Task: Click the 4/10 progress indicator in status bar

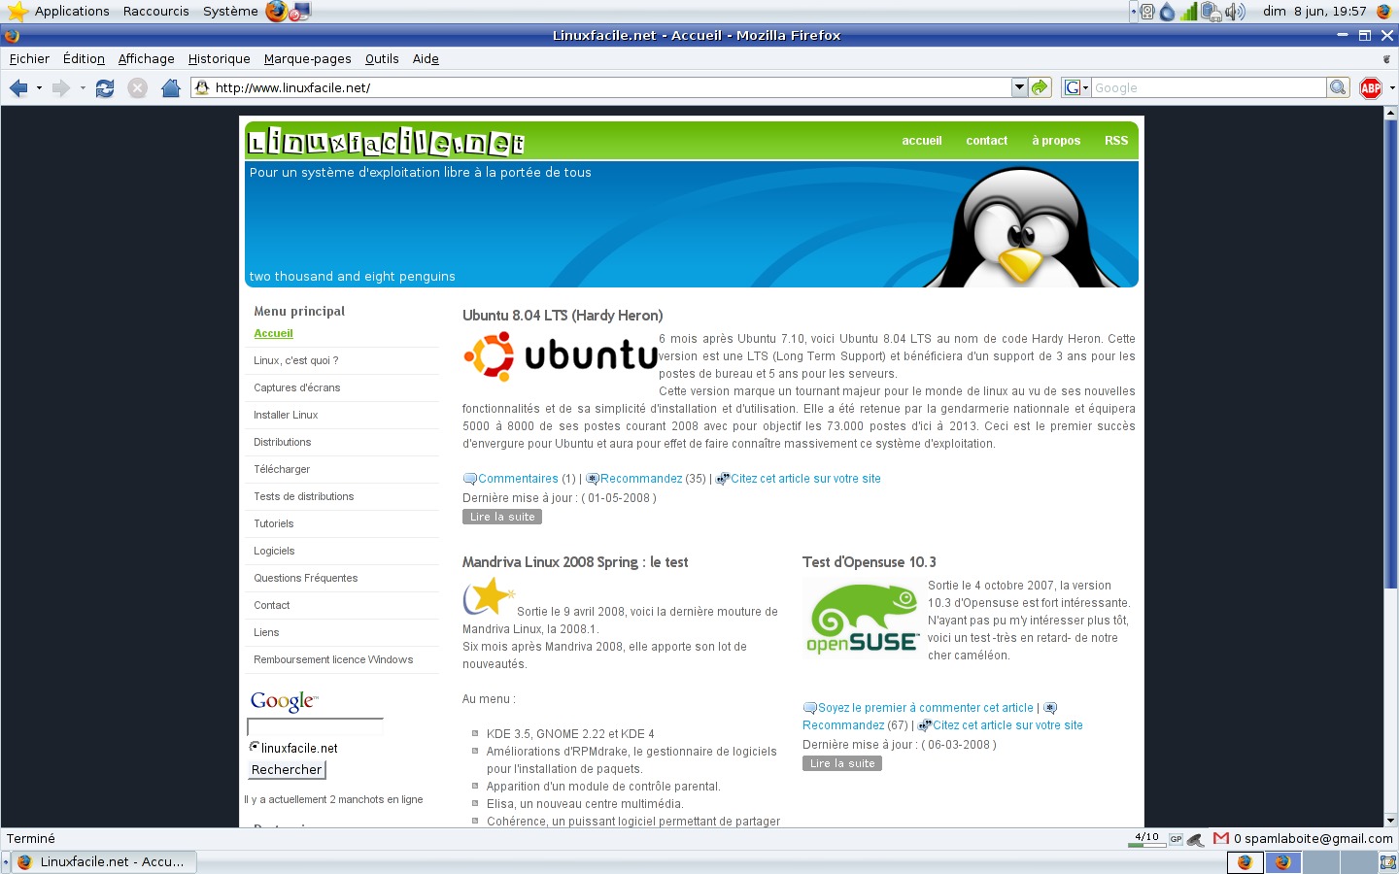Action: click(x=1146, y=839)
